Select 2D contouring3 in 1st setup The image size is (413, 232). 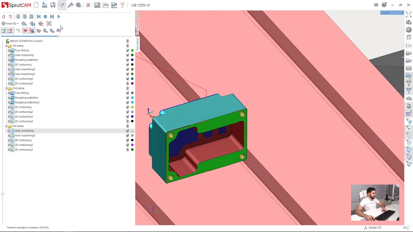click(x=24, y=83)
